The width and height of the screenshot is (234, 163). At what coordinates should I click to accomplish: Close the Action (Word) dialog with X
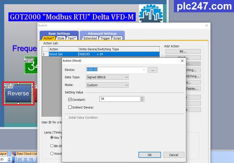click(182, 61)
